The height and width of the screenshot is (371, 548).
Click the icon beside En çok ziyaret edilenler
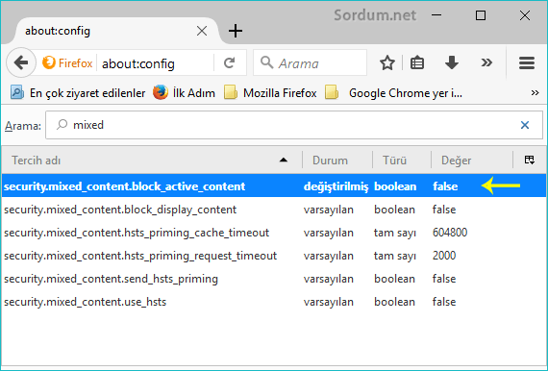pos(17,93)
